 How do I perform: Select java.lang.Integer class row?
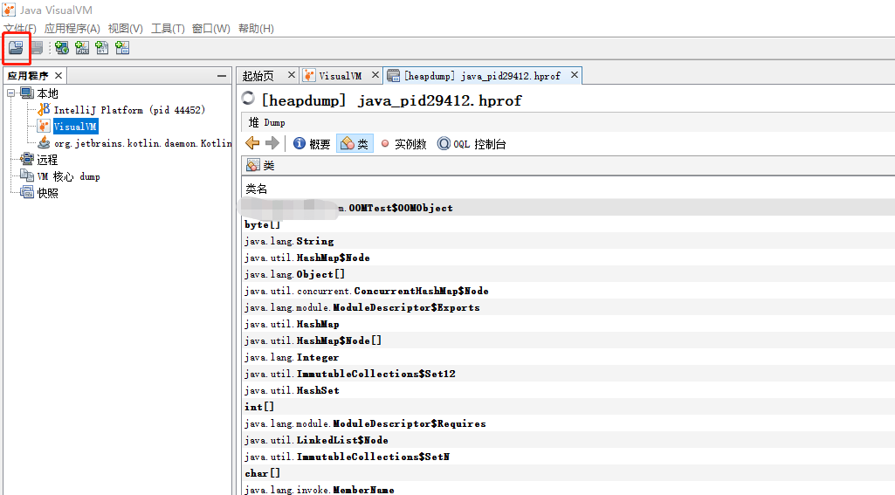point(568,357)
